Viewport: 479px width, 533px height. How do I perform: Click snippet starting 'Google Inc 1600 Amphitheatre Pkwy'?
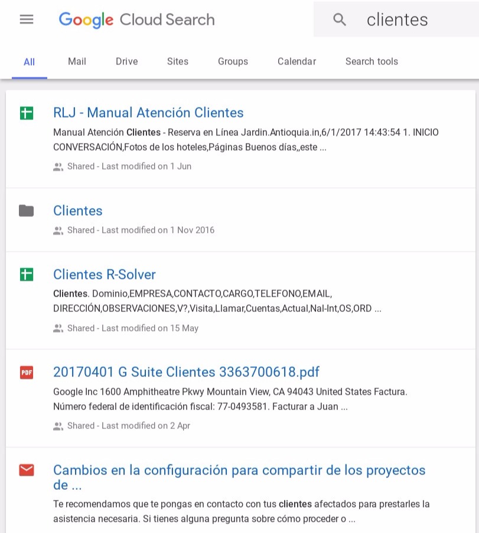pyautogui.click(x=230, y=399)
